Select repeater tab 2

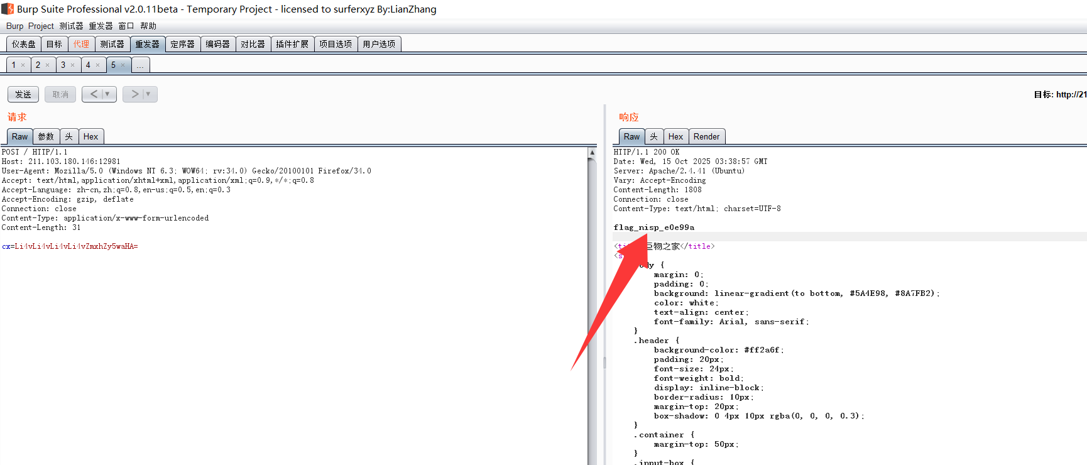[x=38, y=65]
